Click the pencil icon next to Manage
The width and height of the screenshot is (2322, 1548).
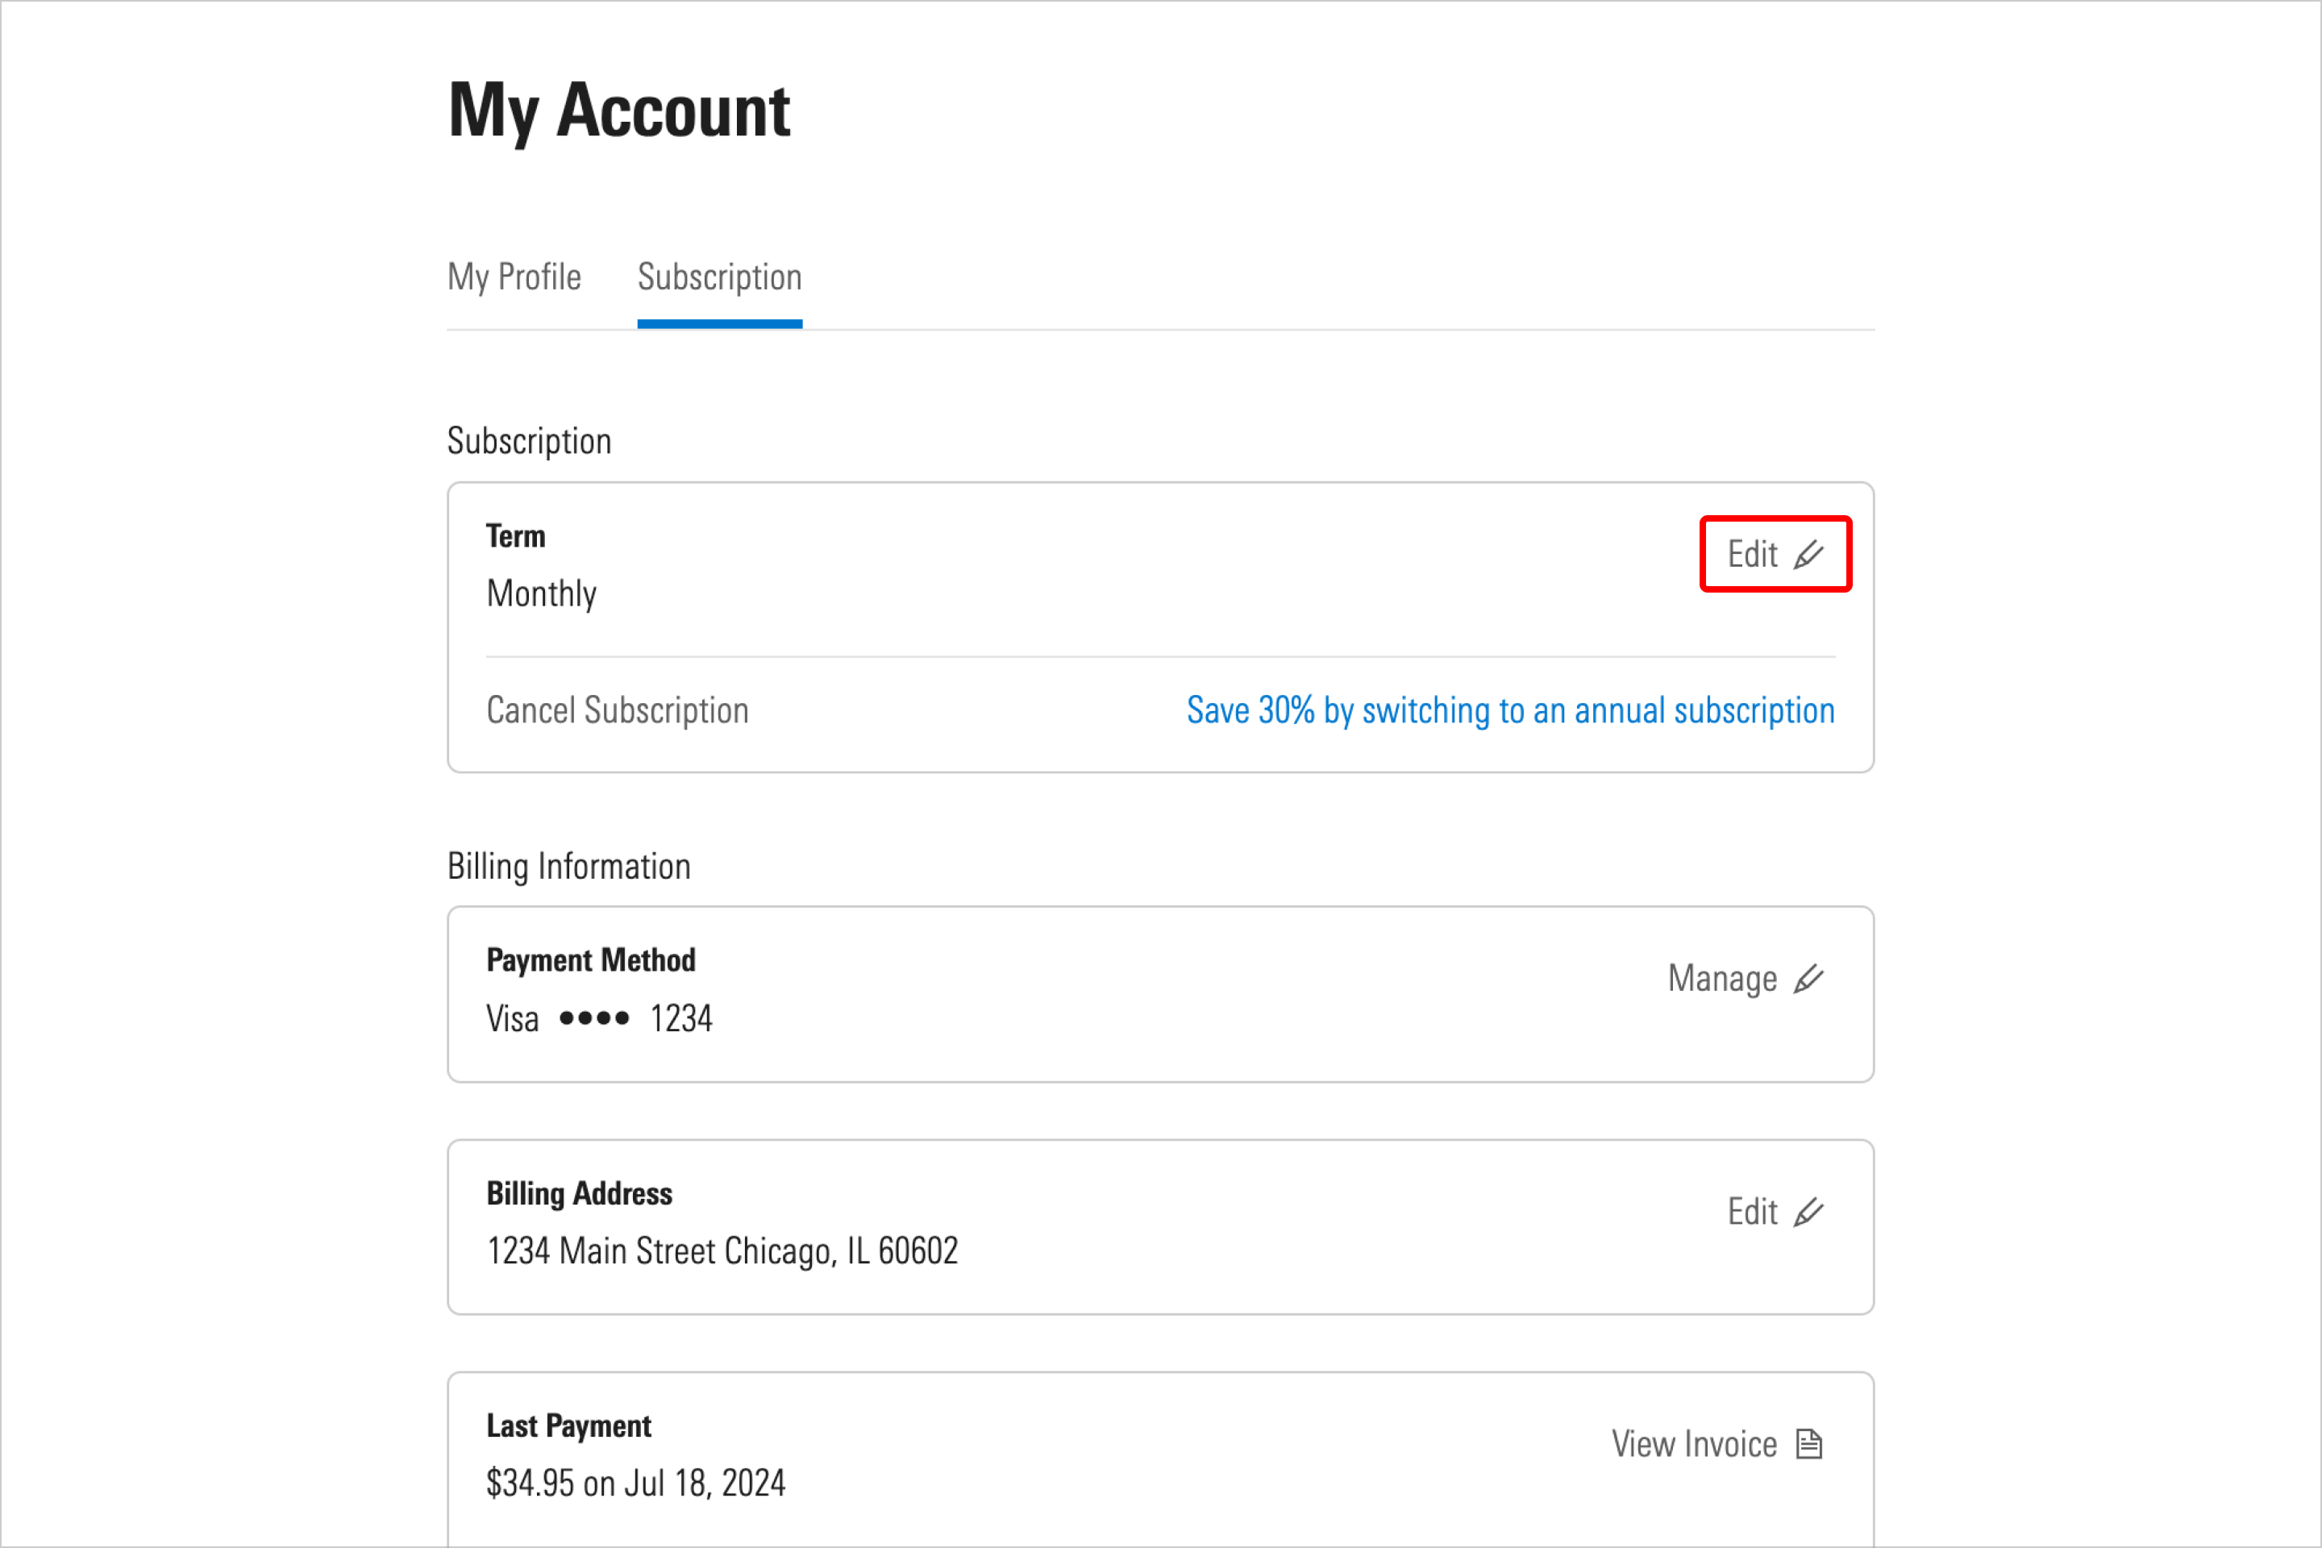(x=1808, y=980)
